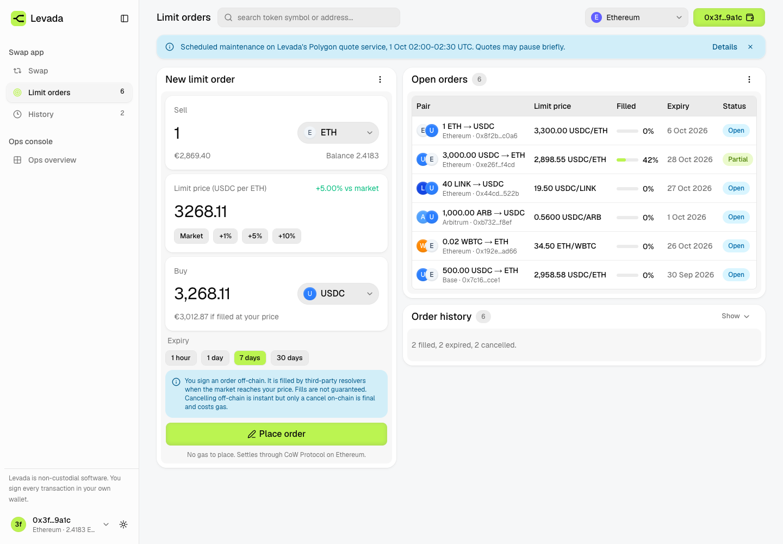Select 1 hour expiry
Viewport: 783px width, 544px height.
pos(181,358)
